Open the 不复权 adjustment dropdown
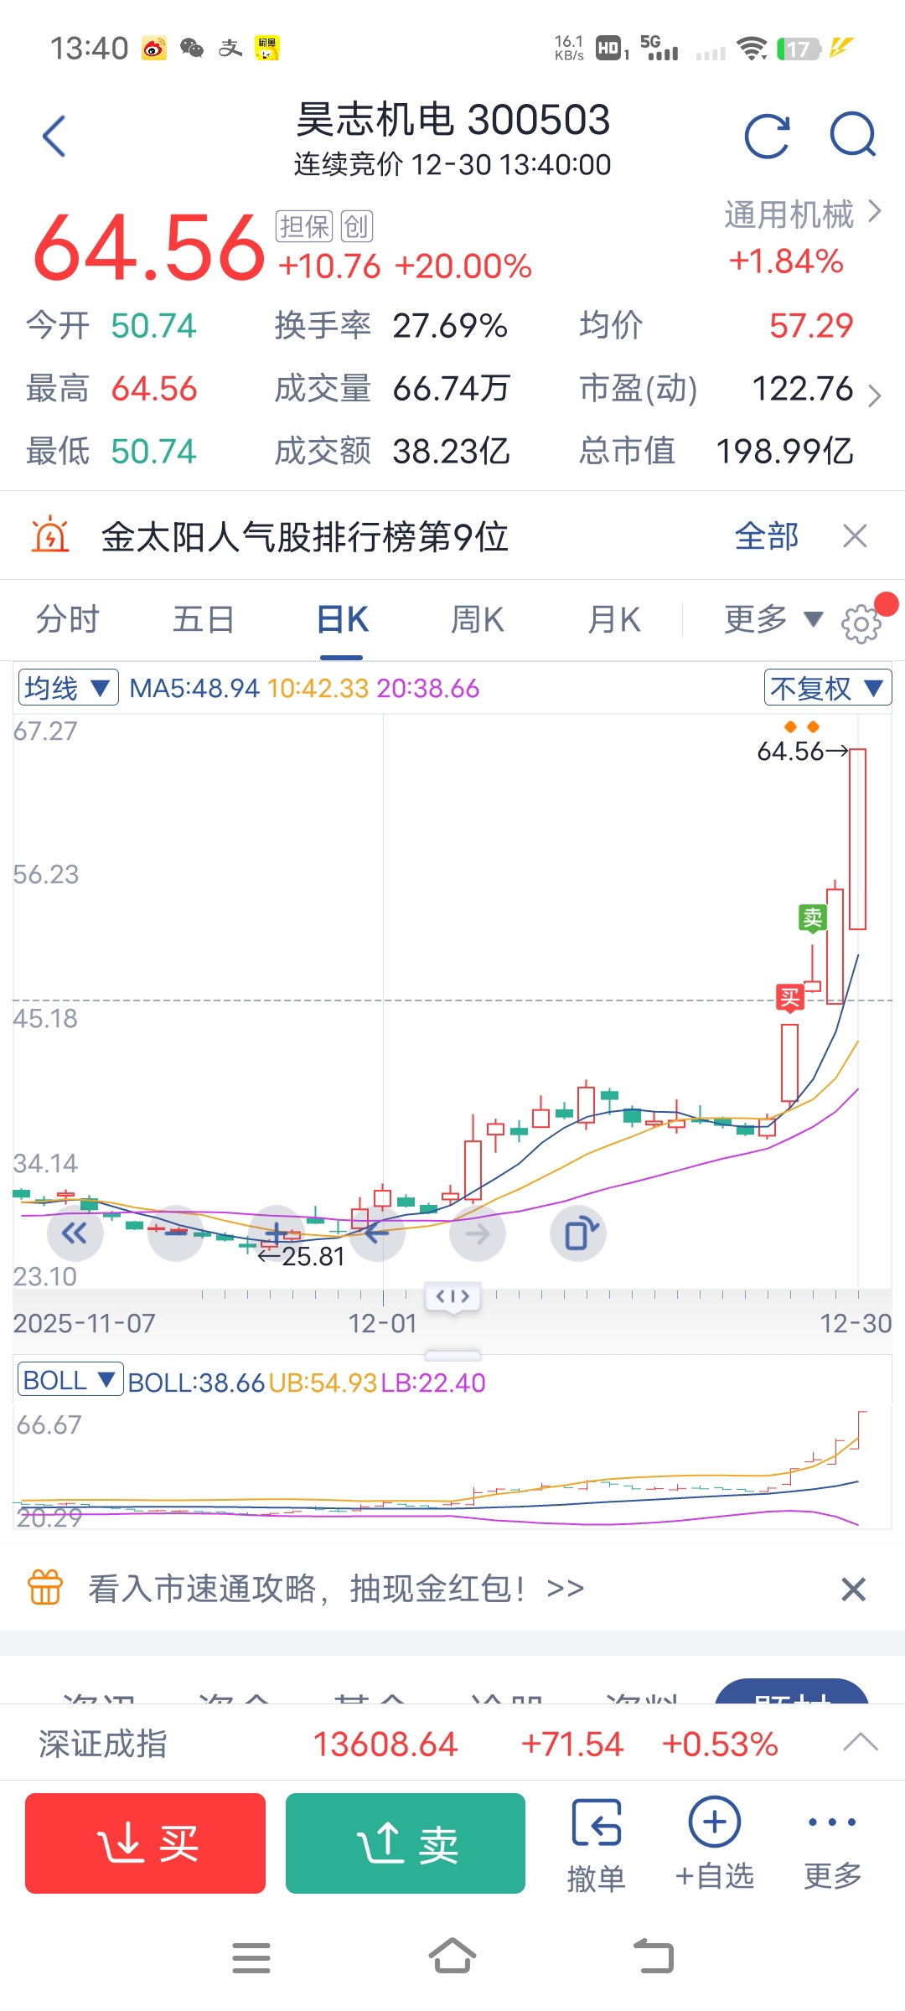 826,688
